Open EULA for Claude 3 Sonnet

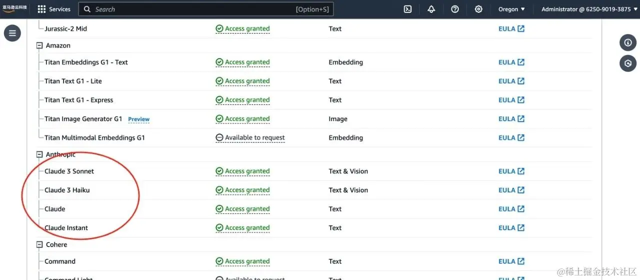pyautogui.click(x=511, y=171)
